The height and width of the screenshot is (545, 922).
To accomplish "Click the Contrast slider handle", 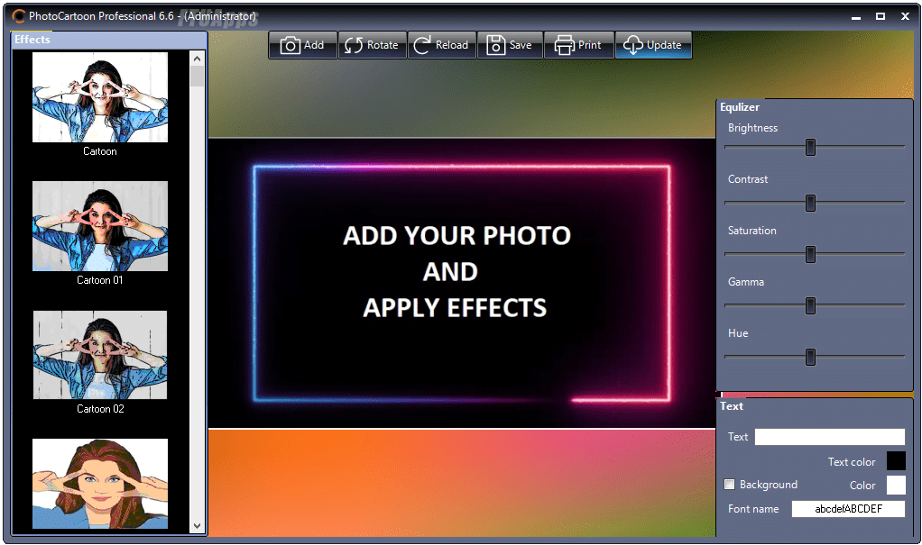I will click(810, 204).
